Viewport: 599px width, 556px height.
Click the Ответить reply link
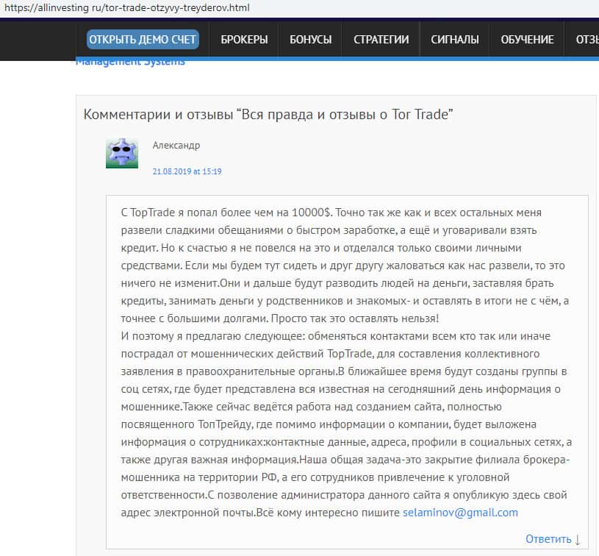tap(548, 539)
